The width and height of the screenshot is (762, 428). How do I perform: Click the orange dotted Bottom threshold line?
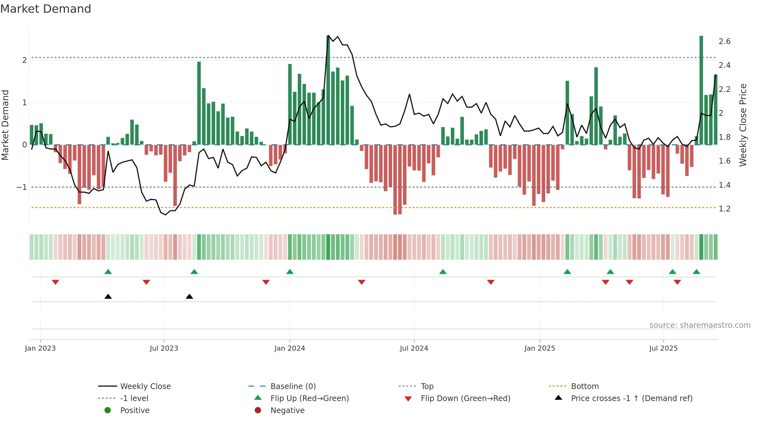point(373,207)
